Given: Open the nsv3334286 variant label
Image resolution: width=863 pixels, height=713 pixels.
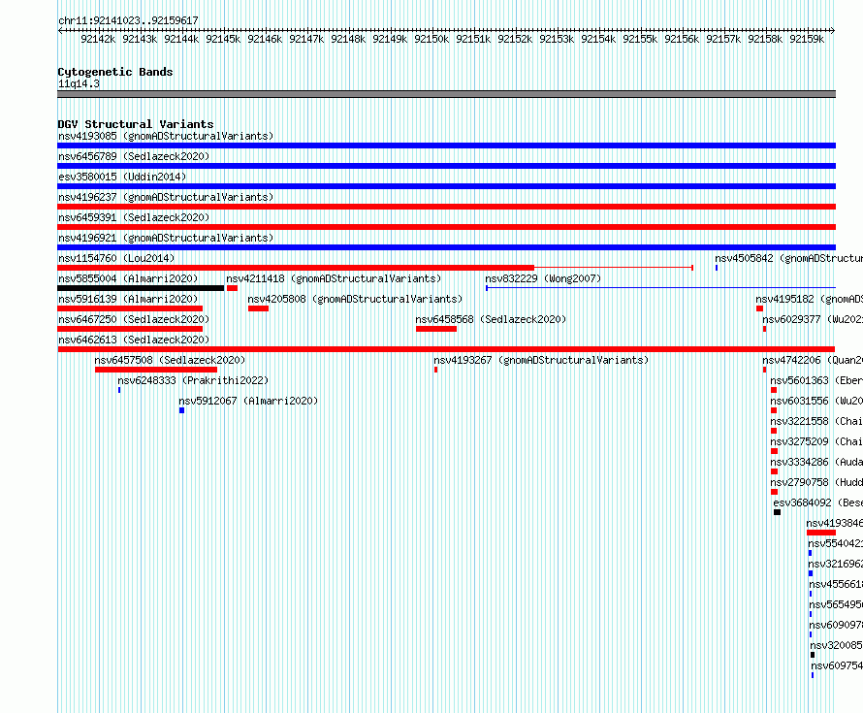Looking at the screenshot, I should tap(816, 462).
